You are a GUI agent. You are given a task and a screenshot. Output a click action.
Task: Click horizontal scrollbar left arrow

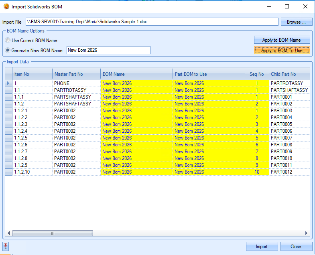coord(8,233)
